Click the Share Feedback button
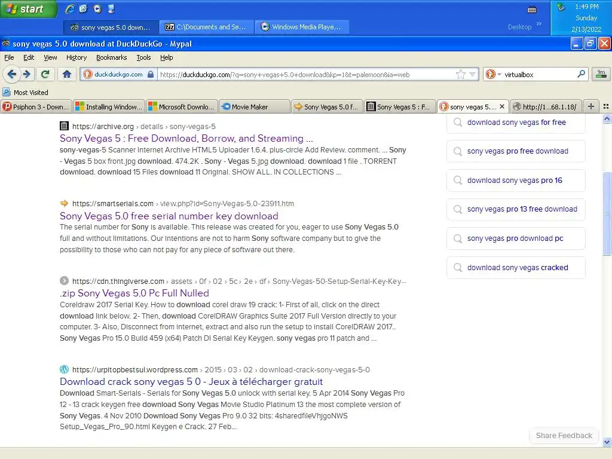The height and width of the screenshot is (459, 612). (x=564, y=435)
